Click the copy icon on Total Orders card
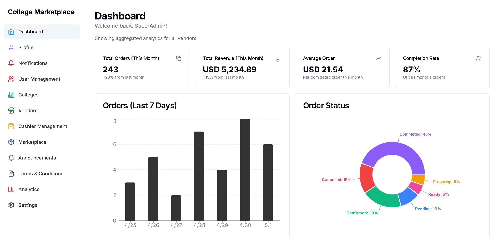Image resolution: width=498 pixels, height=237 pixels. 179,58
